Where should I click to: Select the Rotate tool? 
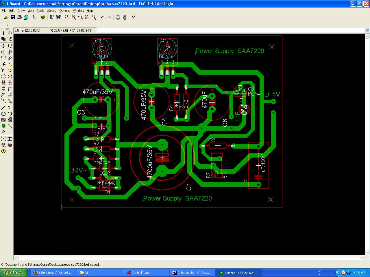click(x=10, y=52)
